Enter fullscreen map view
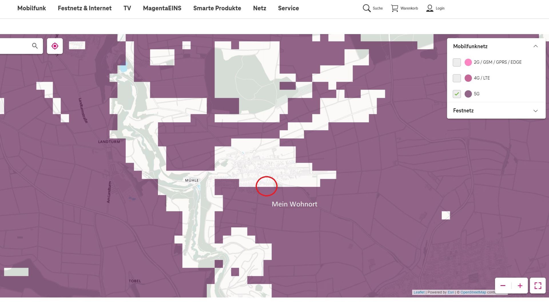Viewport: 549px width, 304px height. click(538, 285)
